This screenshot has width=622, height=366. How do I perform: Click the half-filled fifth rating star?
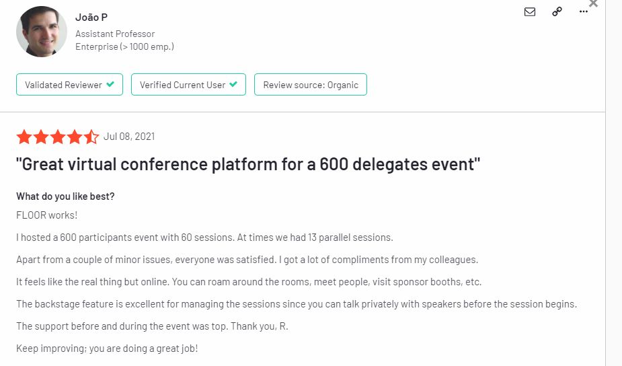(91, 137)
